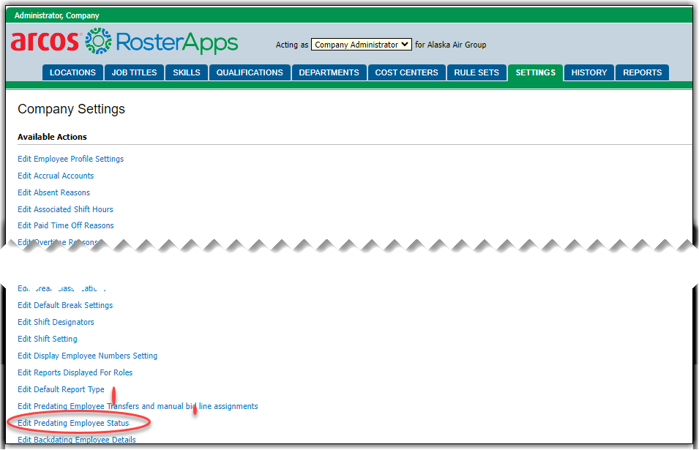Screen dimensions: 699x450
Task: Open the Reports tab
Action: (642, 72)
